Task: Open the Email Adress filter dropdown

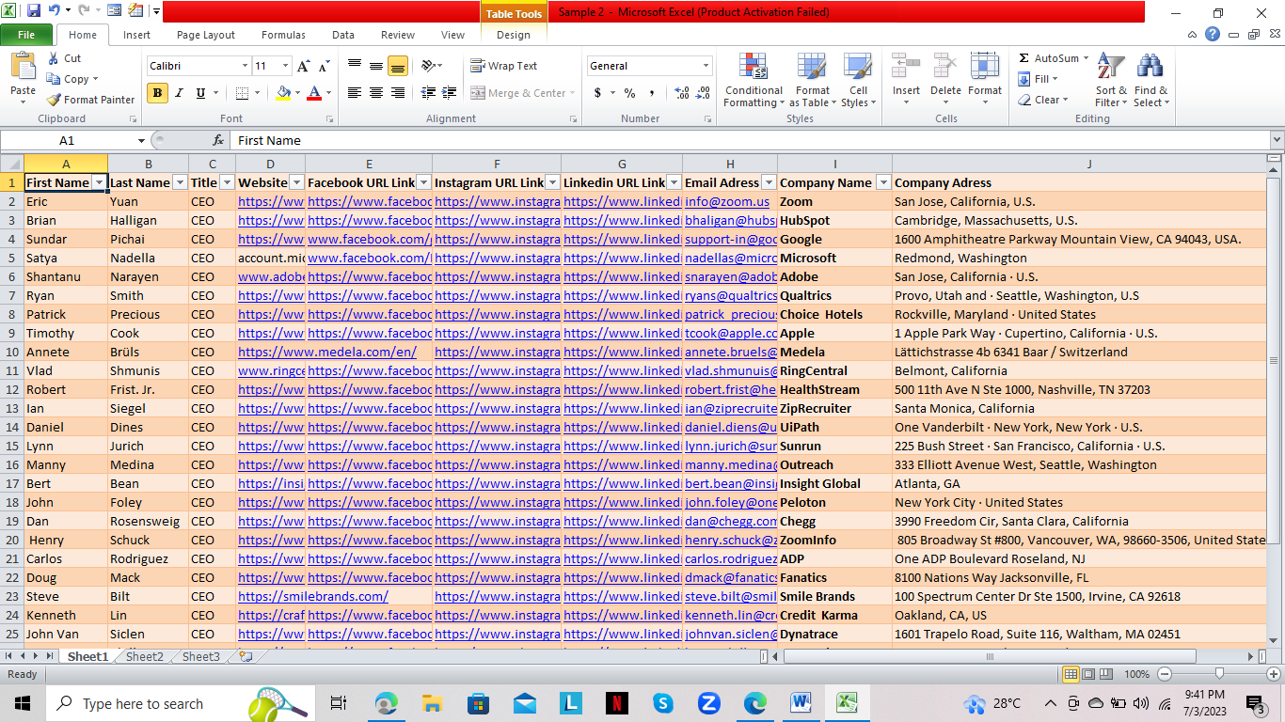Action: click(769, 182)
